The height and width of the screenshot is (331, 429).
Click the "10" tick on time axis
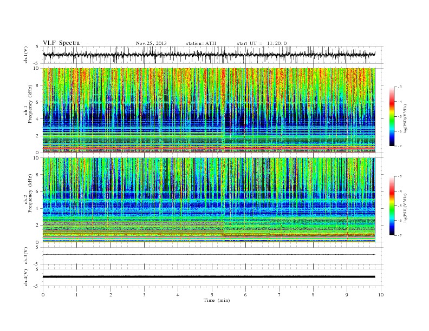381,295
